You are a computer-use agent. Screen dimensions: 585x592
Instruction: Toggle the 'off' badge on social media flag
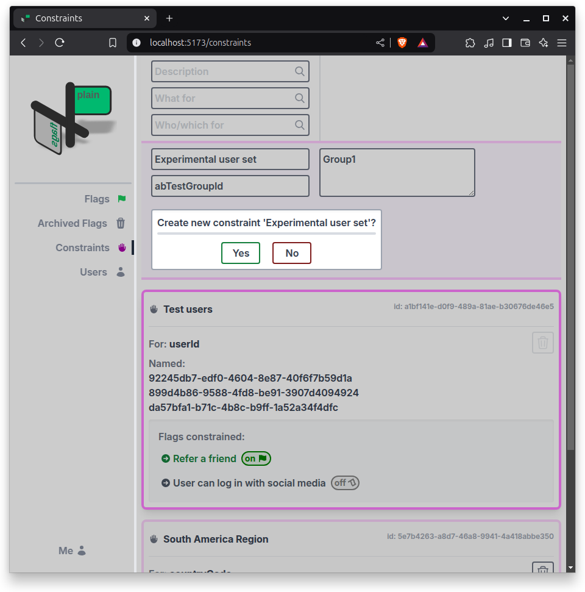pos(345,483)
